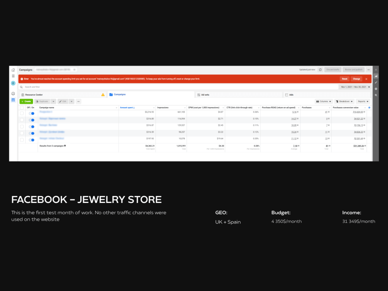Open Purchases column header menu arrow
The width and height of the screenshot is (388, 291).
pos(329,108)
